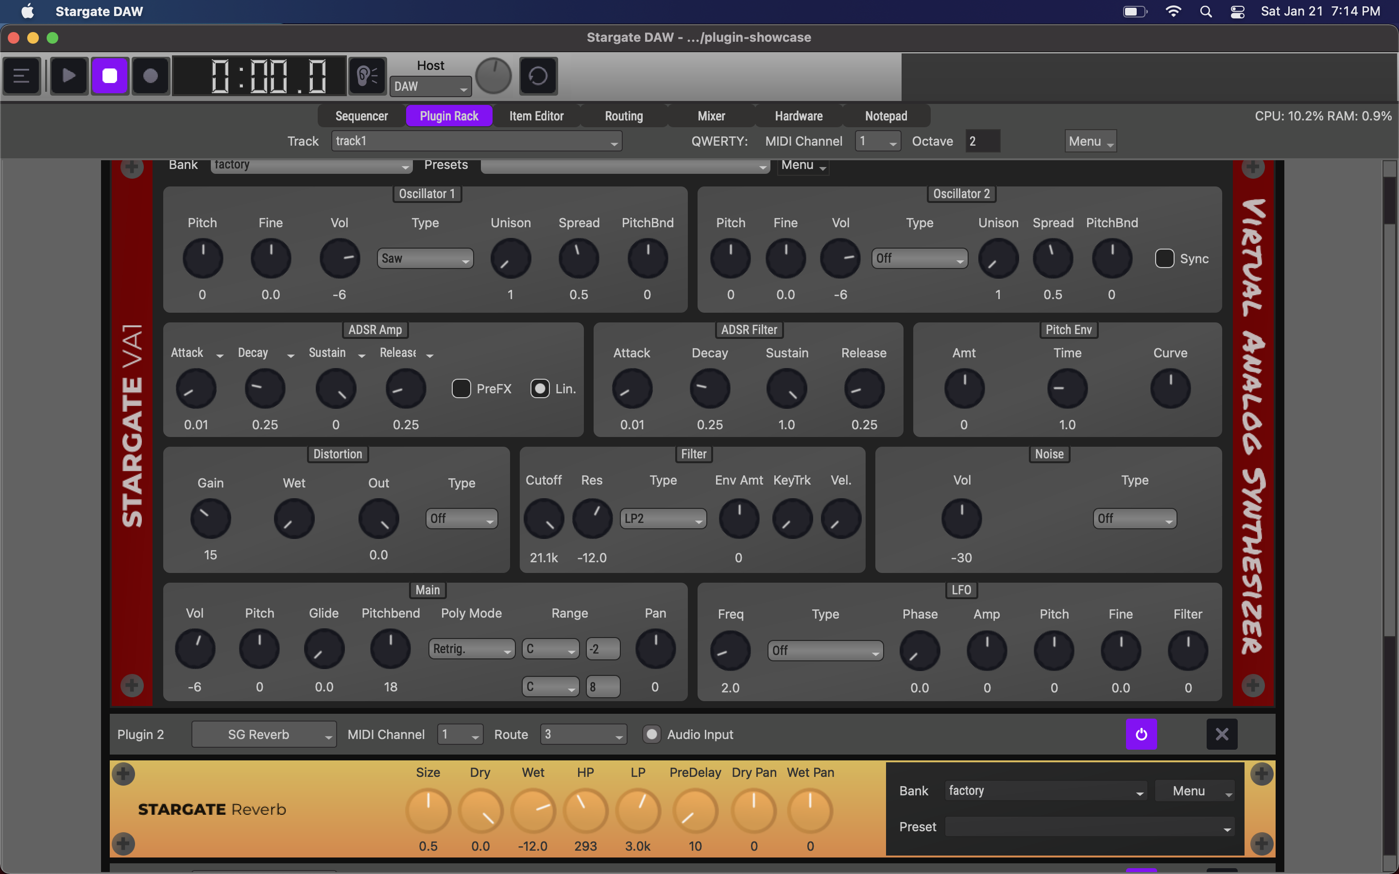The height and width of the screenshot is (874, 1399).
Task: Open Oscillator 1 Type Saw dropdown
Action: 425,258
